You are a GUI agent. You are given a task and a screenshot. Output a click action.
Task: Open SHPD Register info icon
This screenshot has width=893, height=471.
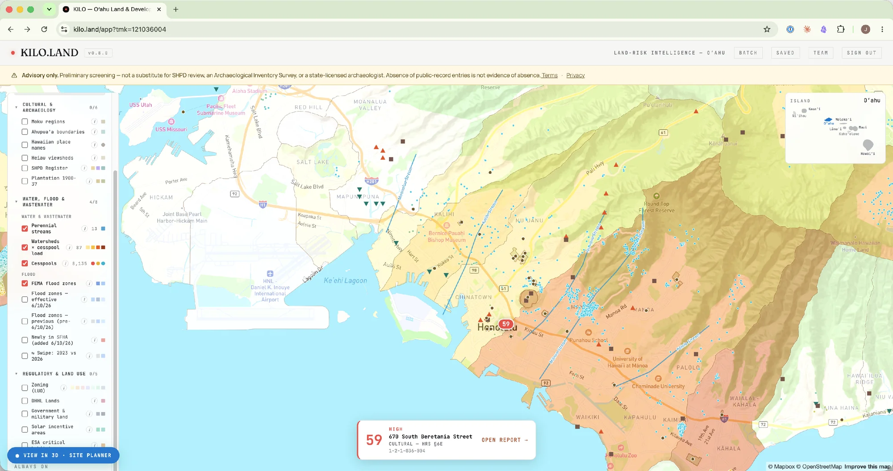pos(84,168)
